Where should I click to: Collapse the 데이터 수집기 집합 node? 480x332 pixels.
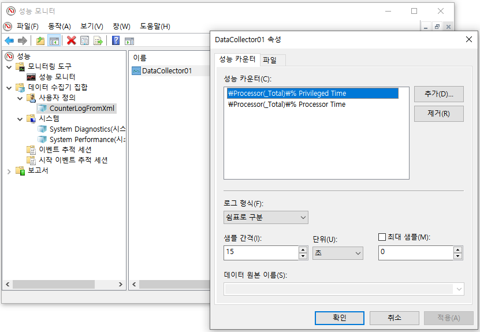tap(9, 88)
